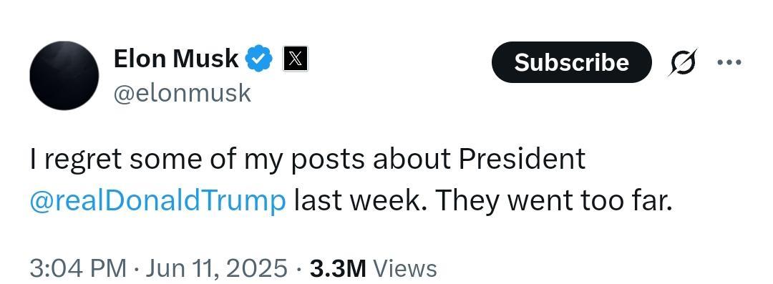Screen dimensions: 773x284
Task: Click the sentence "They went too far."
Action: pyautogui.click(x=553, y=200)
